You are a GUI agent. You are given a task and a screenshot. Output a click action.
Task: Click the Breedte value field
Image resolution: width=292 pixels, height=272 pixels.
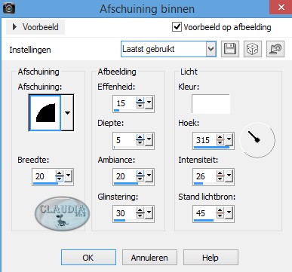point(44,176)
